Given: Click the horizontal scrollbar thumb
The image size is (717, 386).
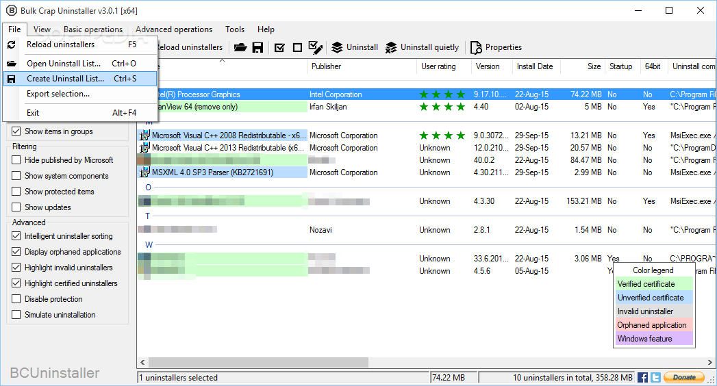Looking at the screenshot, I should point(258,362).
